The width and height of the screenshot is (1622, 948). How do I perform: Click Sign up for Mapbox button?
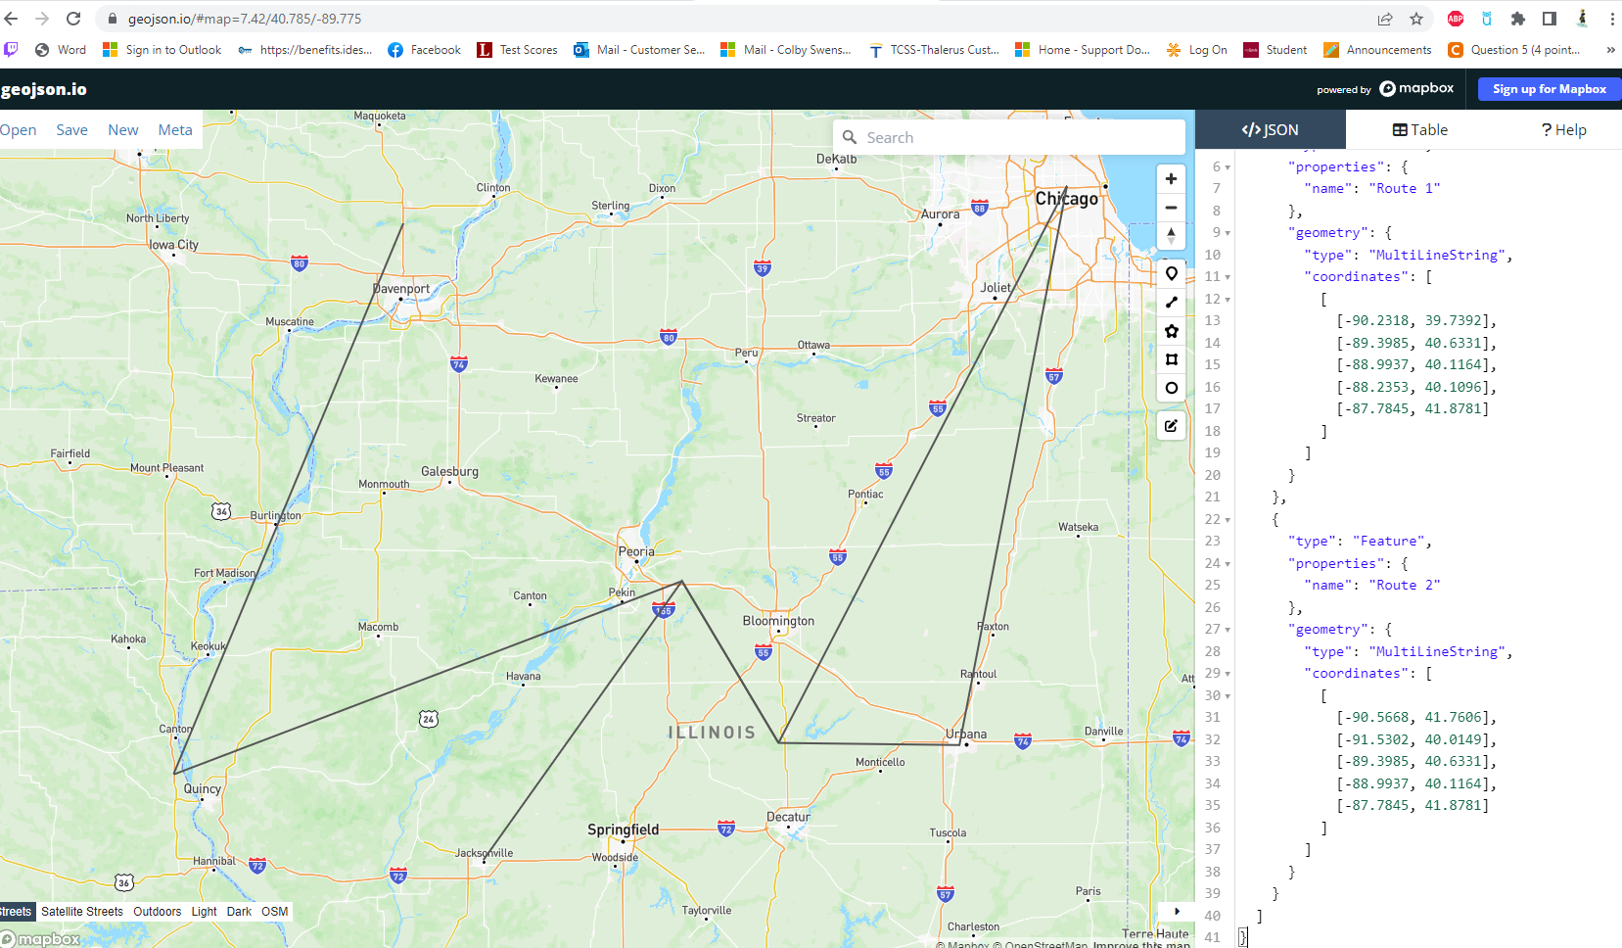(x=1550, y=89)
